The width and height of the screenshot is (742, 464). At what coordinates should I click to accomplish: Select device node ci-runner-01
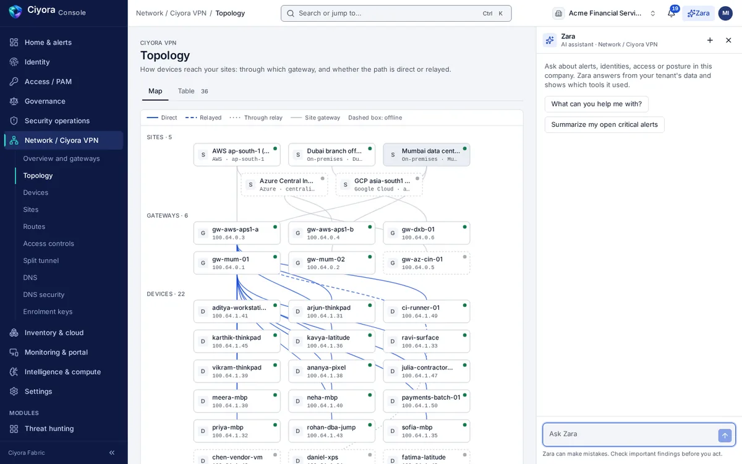tap(427, 312)
